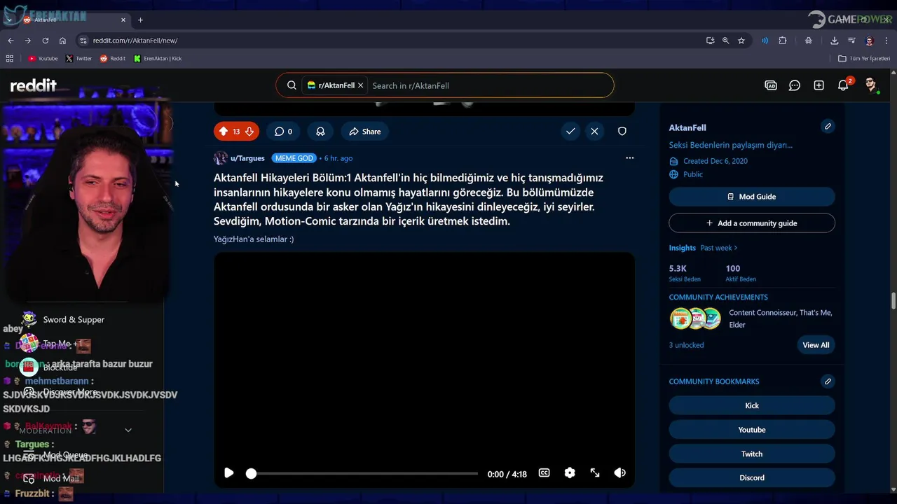The width and height of the screenshot is (897, 504).
Task: Give an award to the post
Action: coord(320,132)
